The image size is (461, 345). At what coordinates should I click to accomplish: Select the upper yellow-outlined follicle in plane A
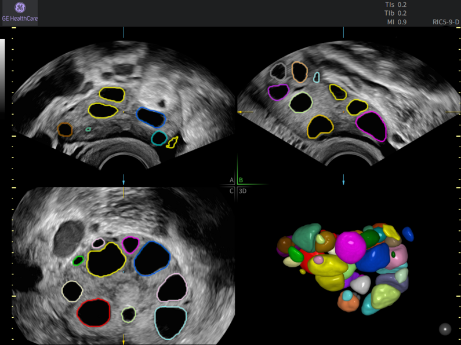(112, 94)
